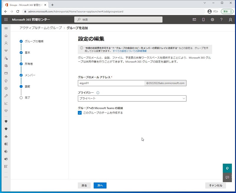Screen dimensions: 236x193
Task: Collapse the hamburger navigation menu
Action: point(6,28)
